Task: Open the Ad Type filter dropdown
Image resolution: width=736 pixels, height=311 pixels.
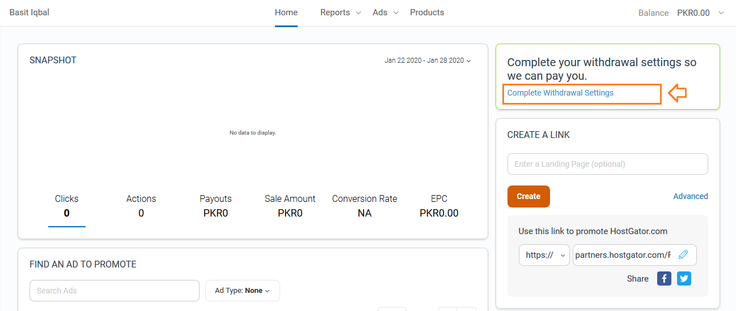Action: [243, 291]
